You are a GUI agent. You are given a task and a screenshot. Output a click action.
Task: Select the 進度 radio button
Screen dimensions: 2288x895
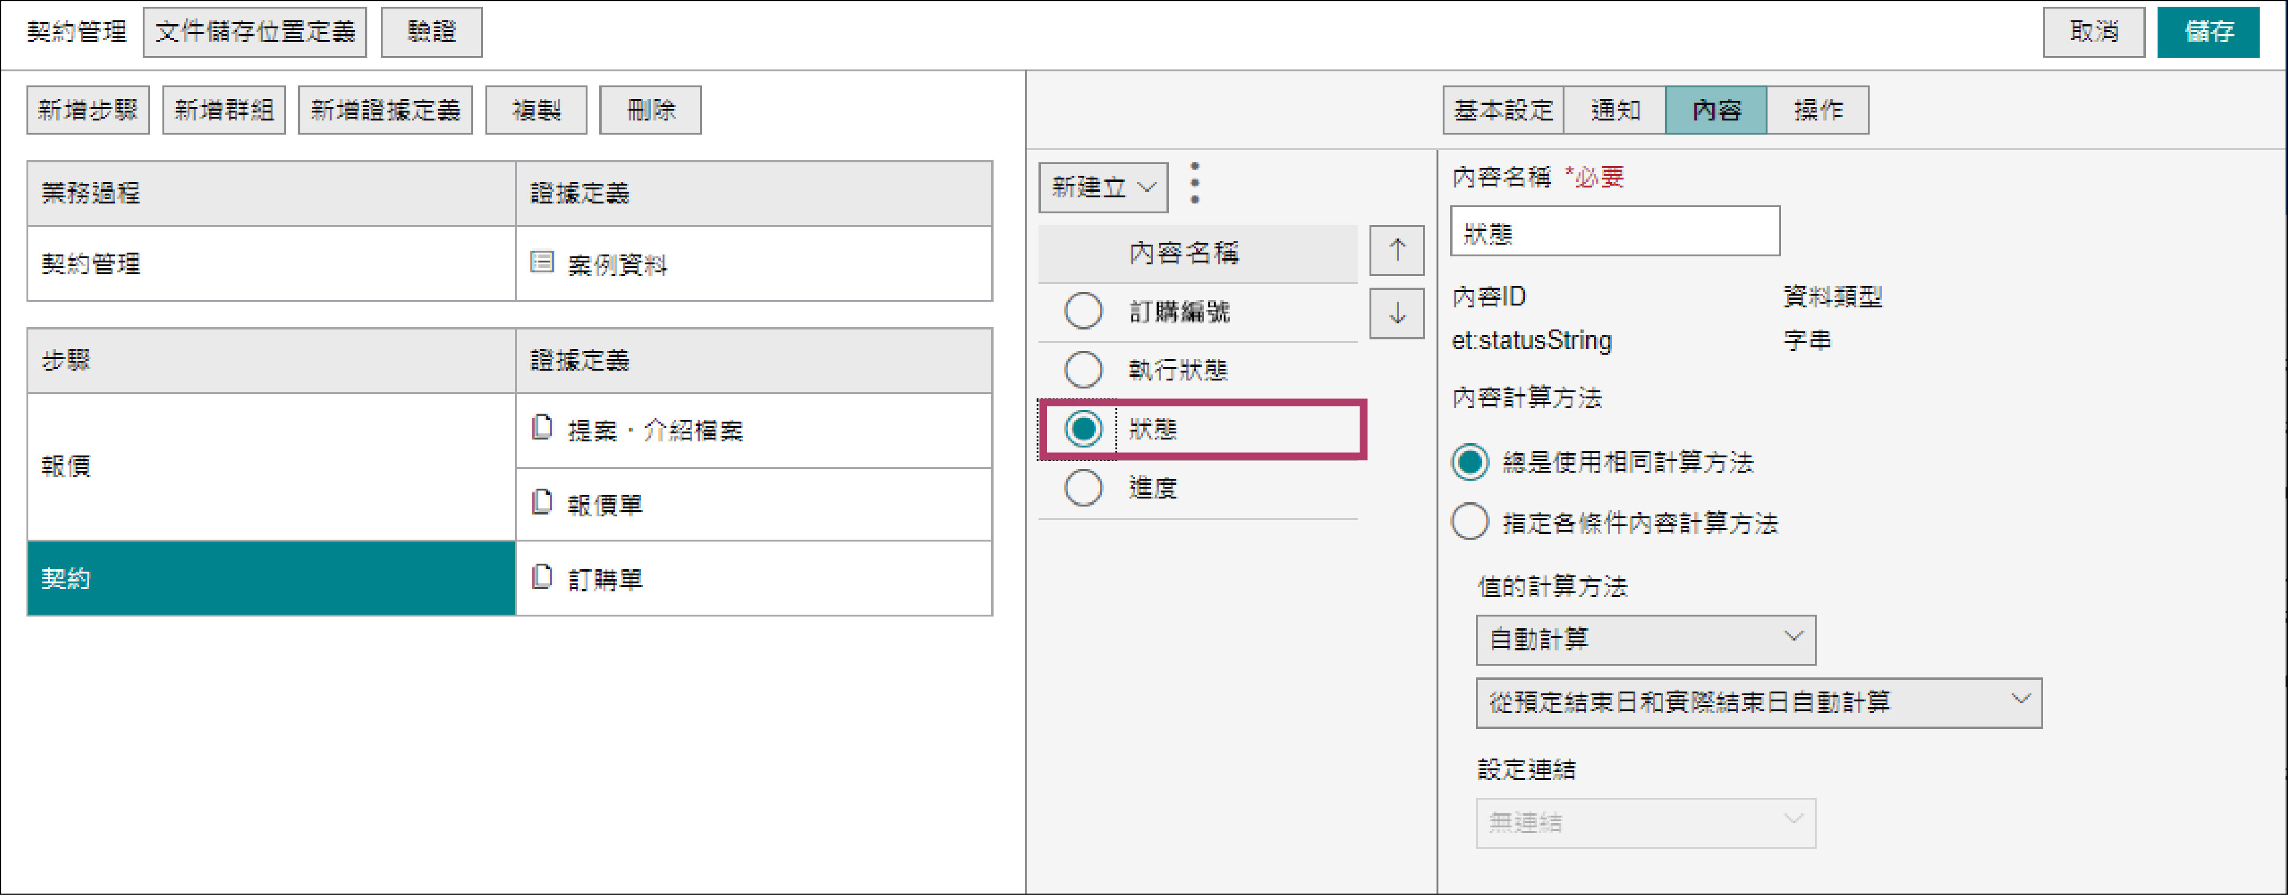click(x=1083, y=488)
